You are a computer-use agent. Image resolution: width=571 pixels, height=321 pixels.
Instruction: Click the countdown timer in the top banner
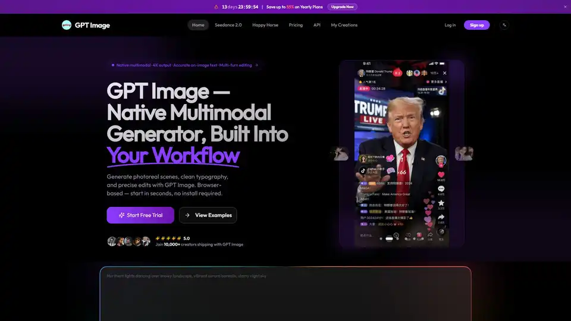pyautogui.click(x=240, y=7)
